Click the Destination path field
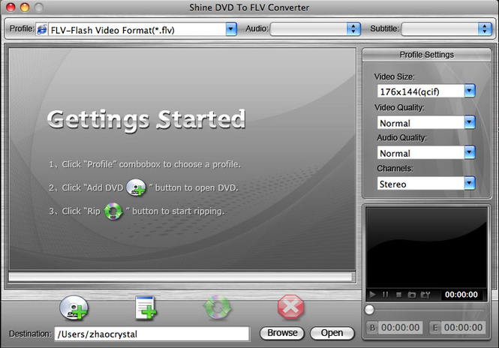499x348 pixels. pos(152,334)
